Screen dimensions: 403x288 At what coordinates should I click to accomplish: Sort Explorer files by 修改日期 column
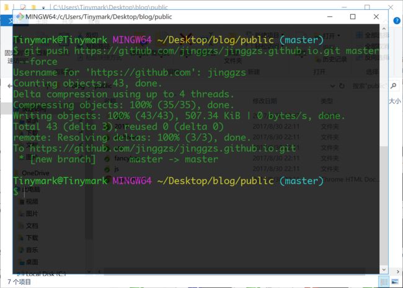(x=265, y=101)
